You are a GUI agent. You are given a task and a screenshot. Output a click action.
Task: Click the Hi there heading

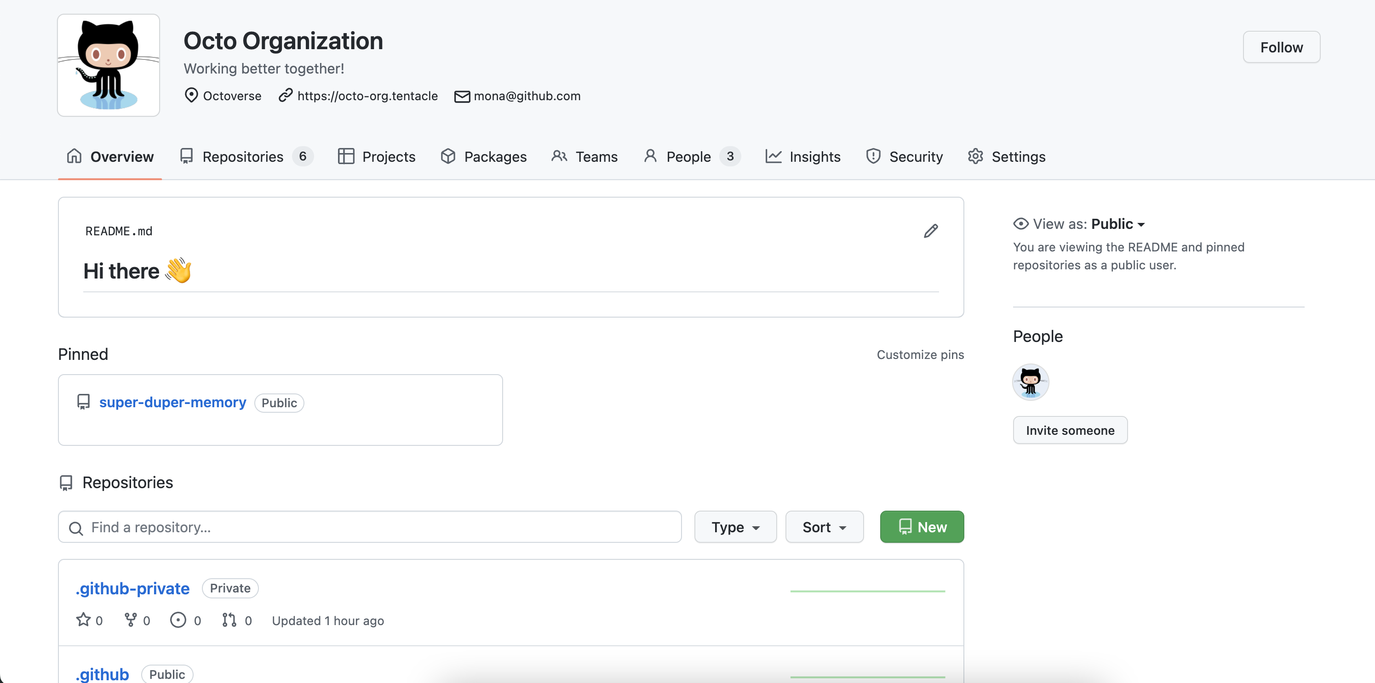click(137, 271)
